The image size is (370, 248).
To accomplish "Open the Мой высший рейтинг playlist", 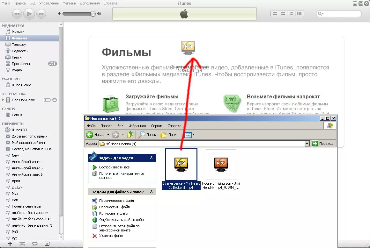I will tap(29, 143).
